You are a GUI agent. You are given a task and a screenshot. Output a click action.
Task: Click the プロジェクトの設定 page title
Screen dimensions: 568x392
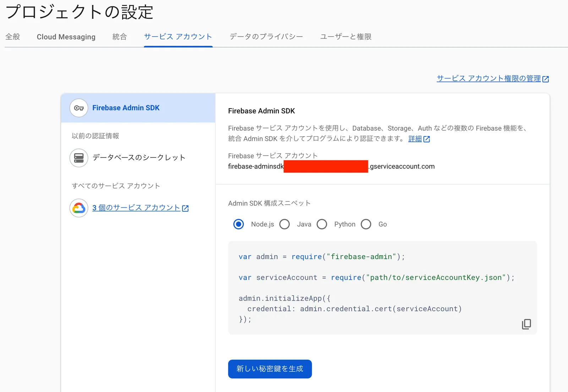(80, 12)
